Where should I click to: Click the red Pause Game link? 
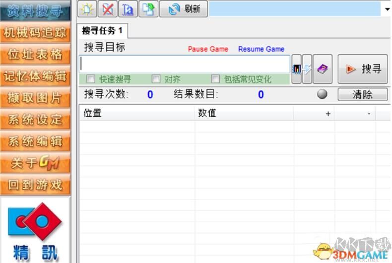pyautogui.click(x=208, y=49)
